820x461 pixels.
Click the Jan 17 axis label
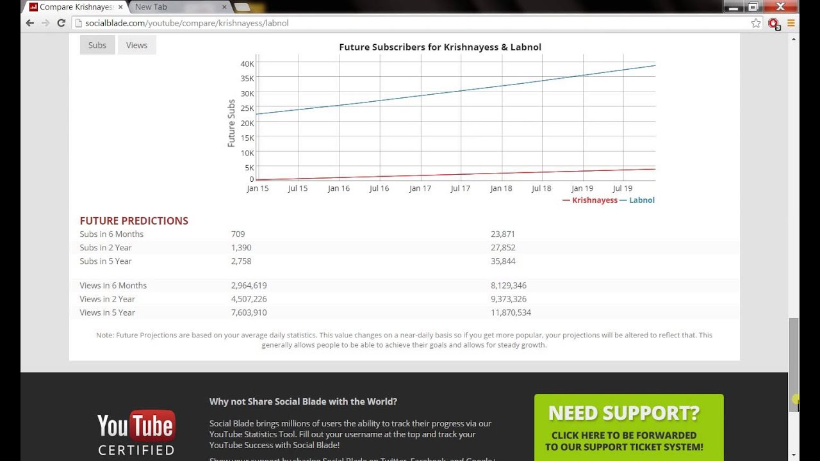(420, 188)
